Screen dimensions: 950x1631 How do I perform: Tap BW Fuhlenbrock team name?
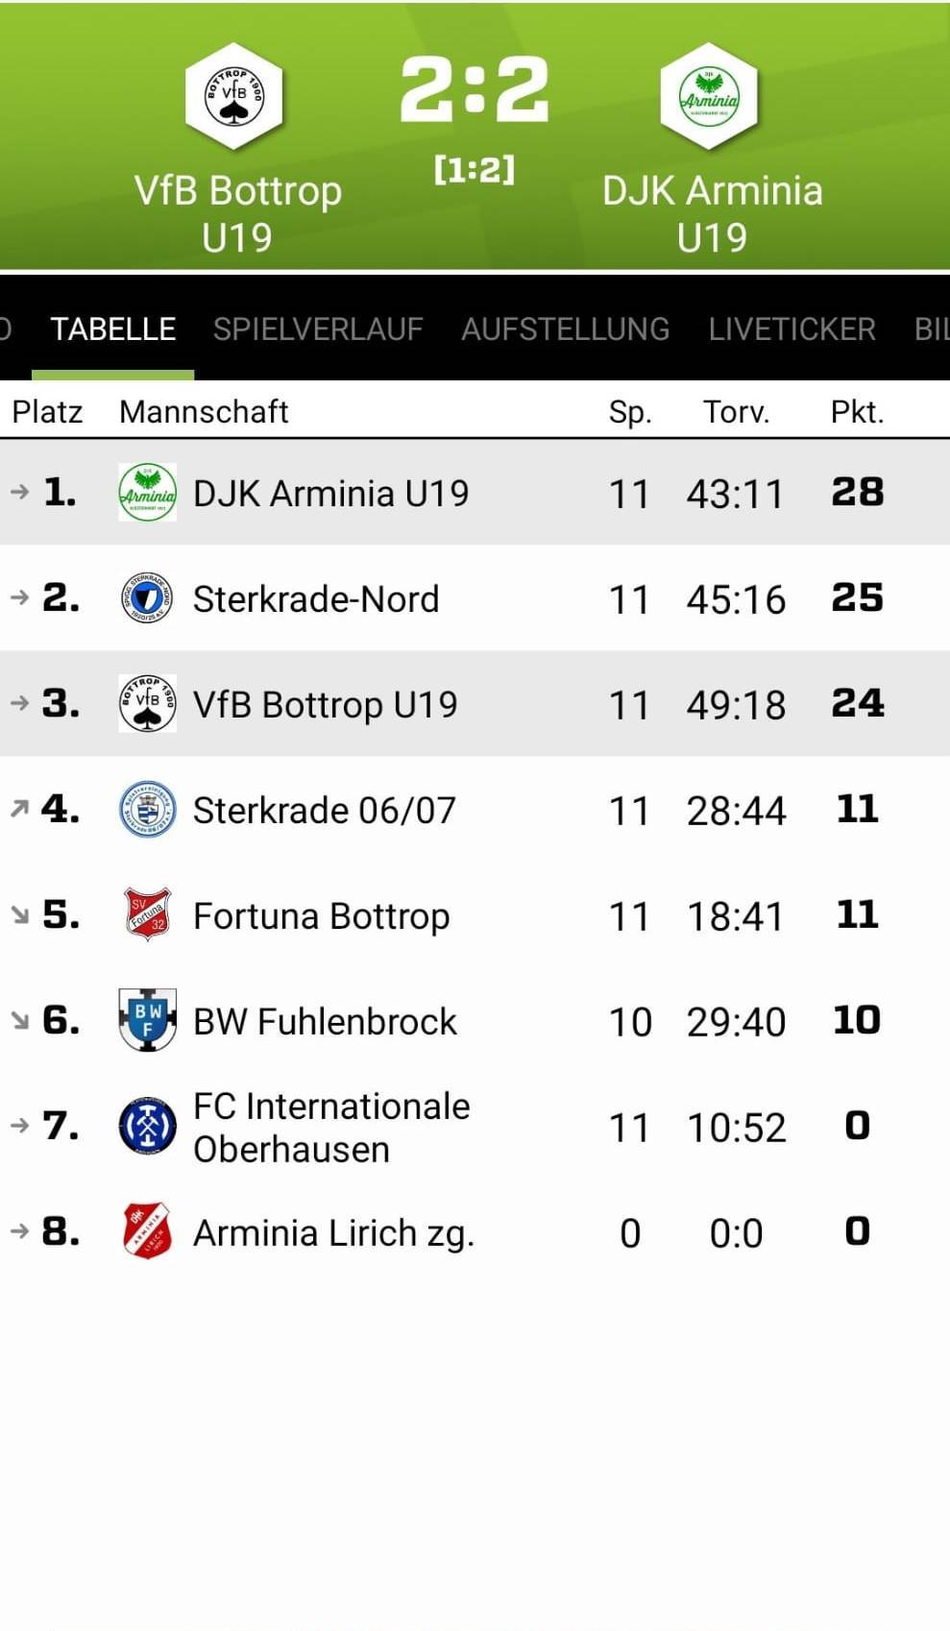[325, 1022]
